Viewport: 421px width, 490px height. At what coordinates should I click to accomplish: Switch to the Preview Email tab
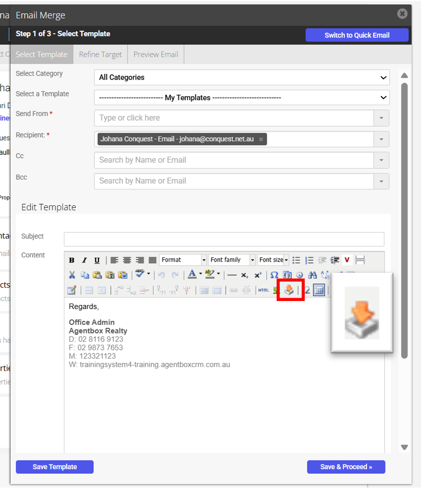click(x=156, y=54)
